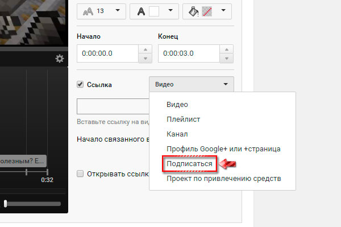Image resolution: width=341 pixels, height=227 pixels.
Task: Select Подписаться from the dropdown list
Action: 189,164
